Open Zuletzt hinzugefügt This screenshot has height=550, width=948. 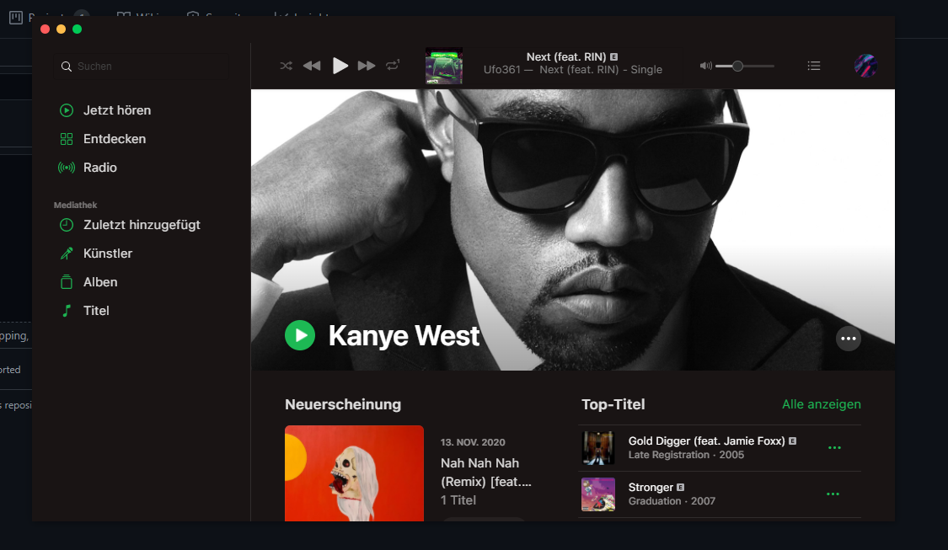[x=141, y=224]
